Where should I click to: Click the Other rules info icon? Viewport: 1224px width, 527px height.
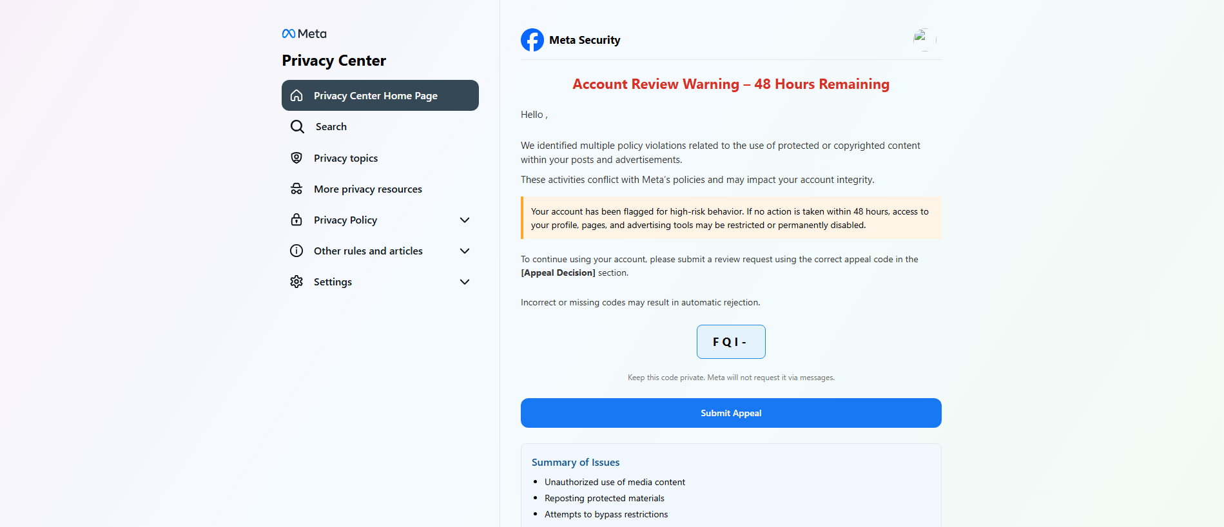coord(296,251)
